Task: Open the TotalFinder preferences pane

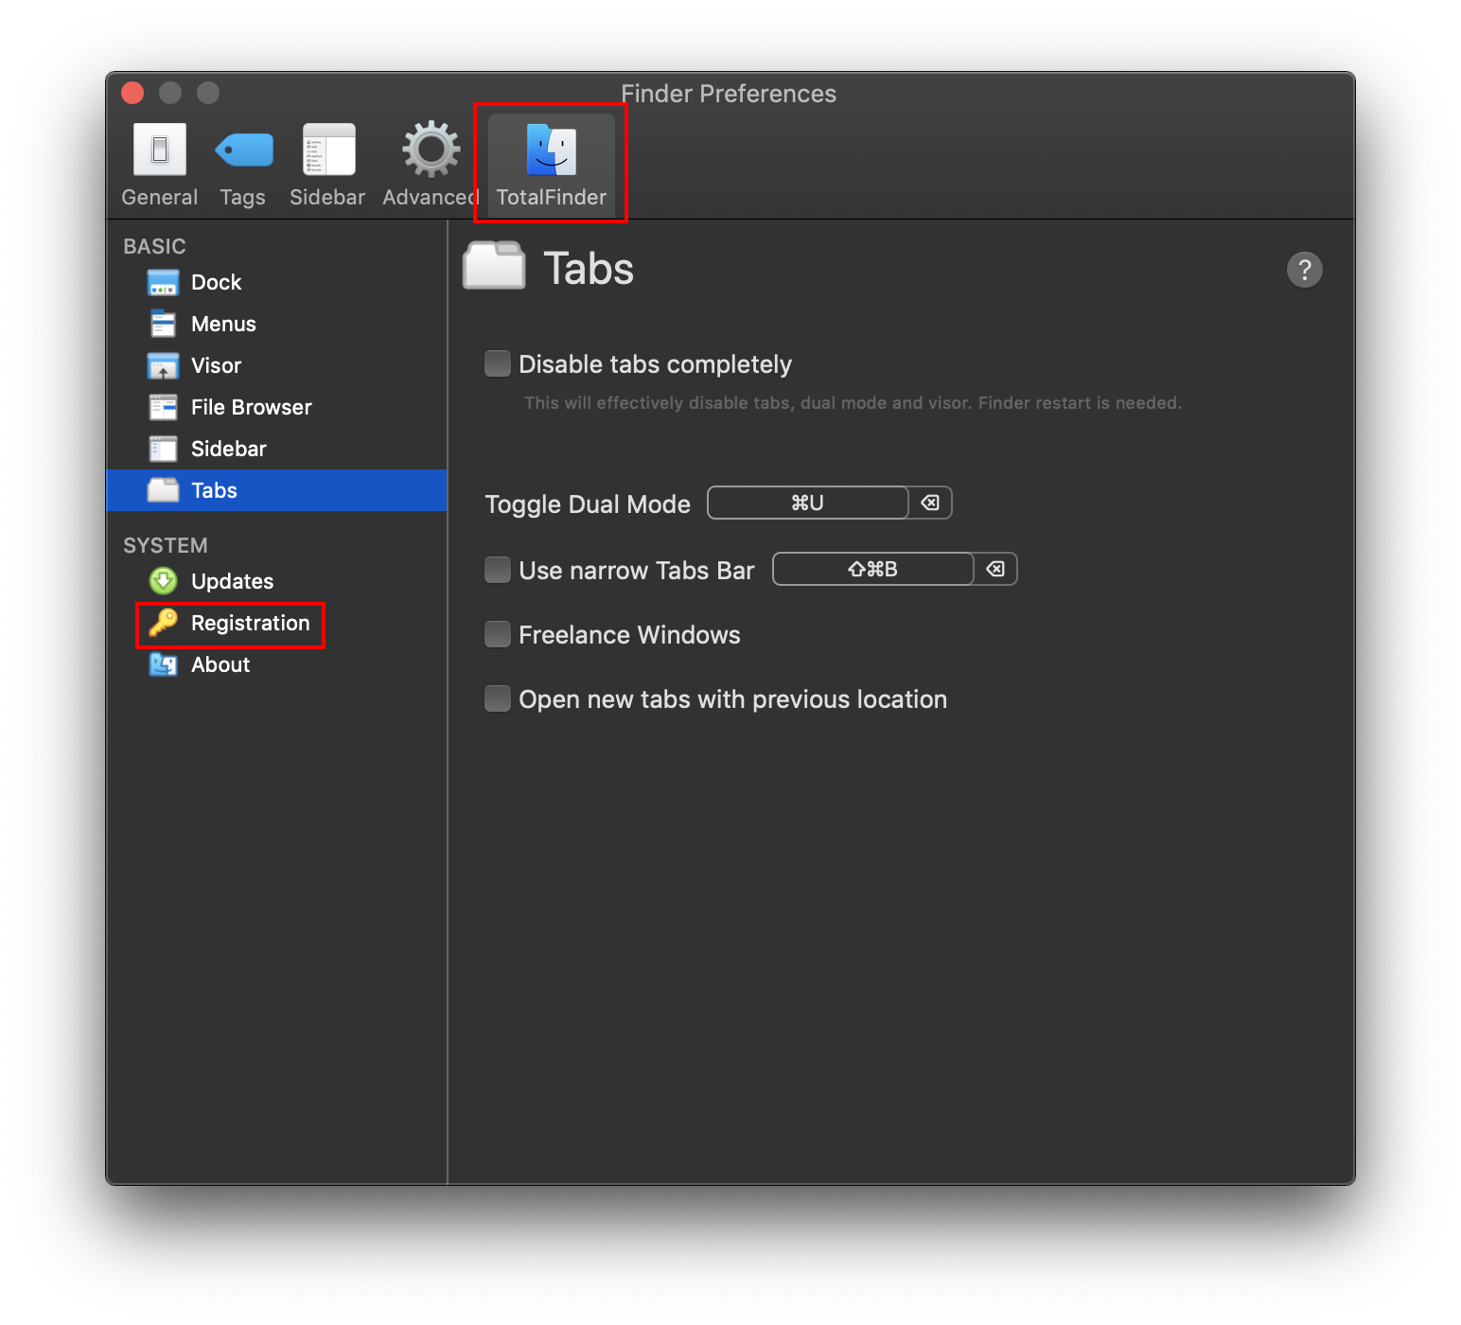Action: pos(551,161)
